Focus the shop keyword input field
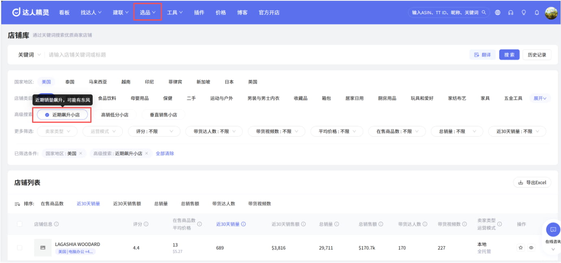 point(256,55)
